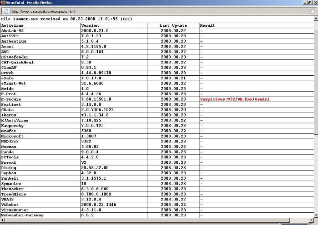
Task: Select the Rising antivirus name
Action: [x=9, y=168]
